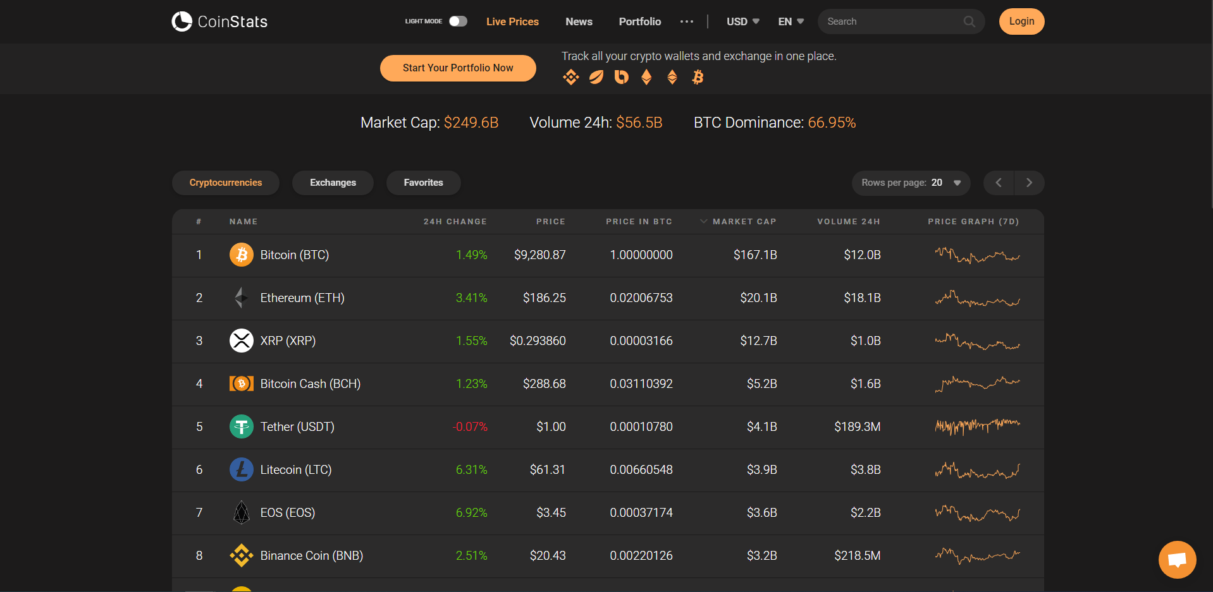The width and height of the screenshot is (1213, 592).
Task: Click the CoinStats logo
Action: (219, 21)
